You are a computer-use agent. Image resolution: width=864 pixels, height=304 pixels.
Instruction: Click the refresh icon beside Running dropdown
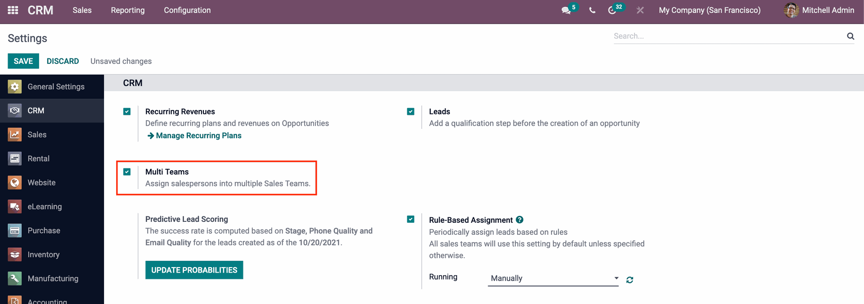[x=630, y=280]
